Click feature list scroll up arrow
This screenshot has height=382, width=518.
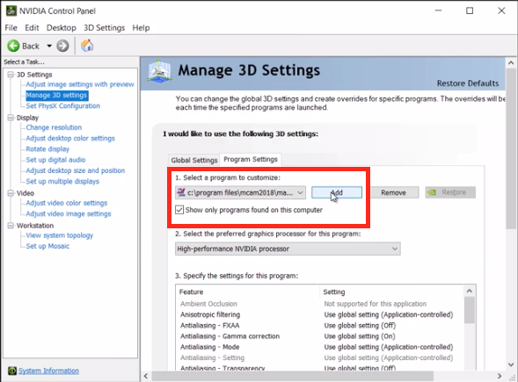pyautogui.click(x=470, y=292)
